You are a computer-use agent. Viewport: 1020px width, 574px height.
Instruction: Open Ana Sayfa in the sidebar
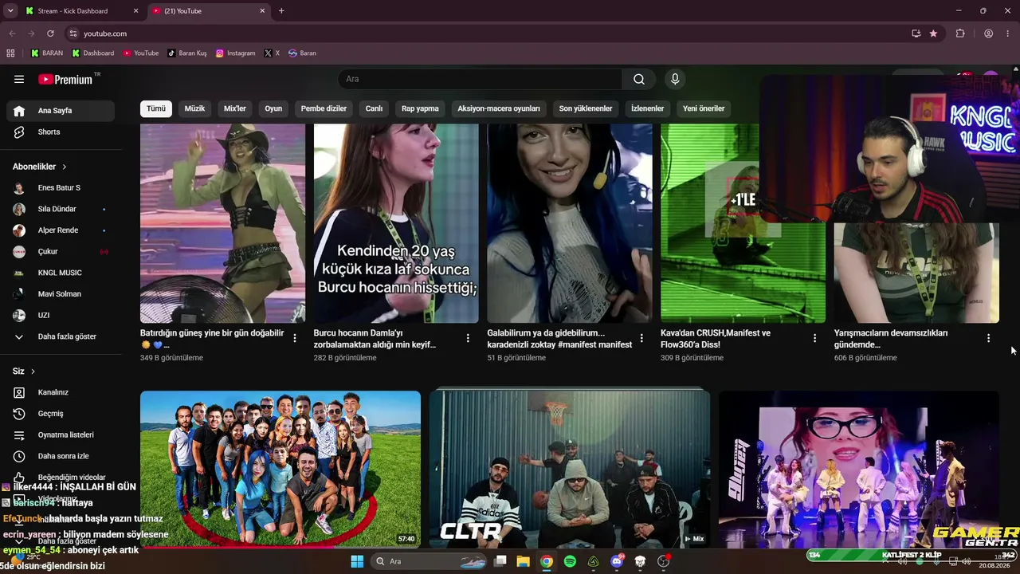(61, 111)
